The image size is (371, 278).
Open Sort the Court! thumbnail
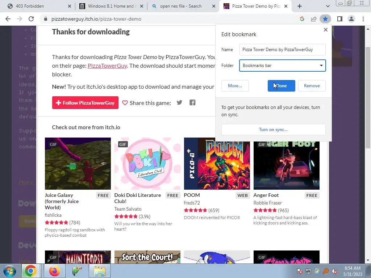click(x=147, y=257)
